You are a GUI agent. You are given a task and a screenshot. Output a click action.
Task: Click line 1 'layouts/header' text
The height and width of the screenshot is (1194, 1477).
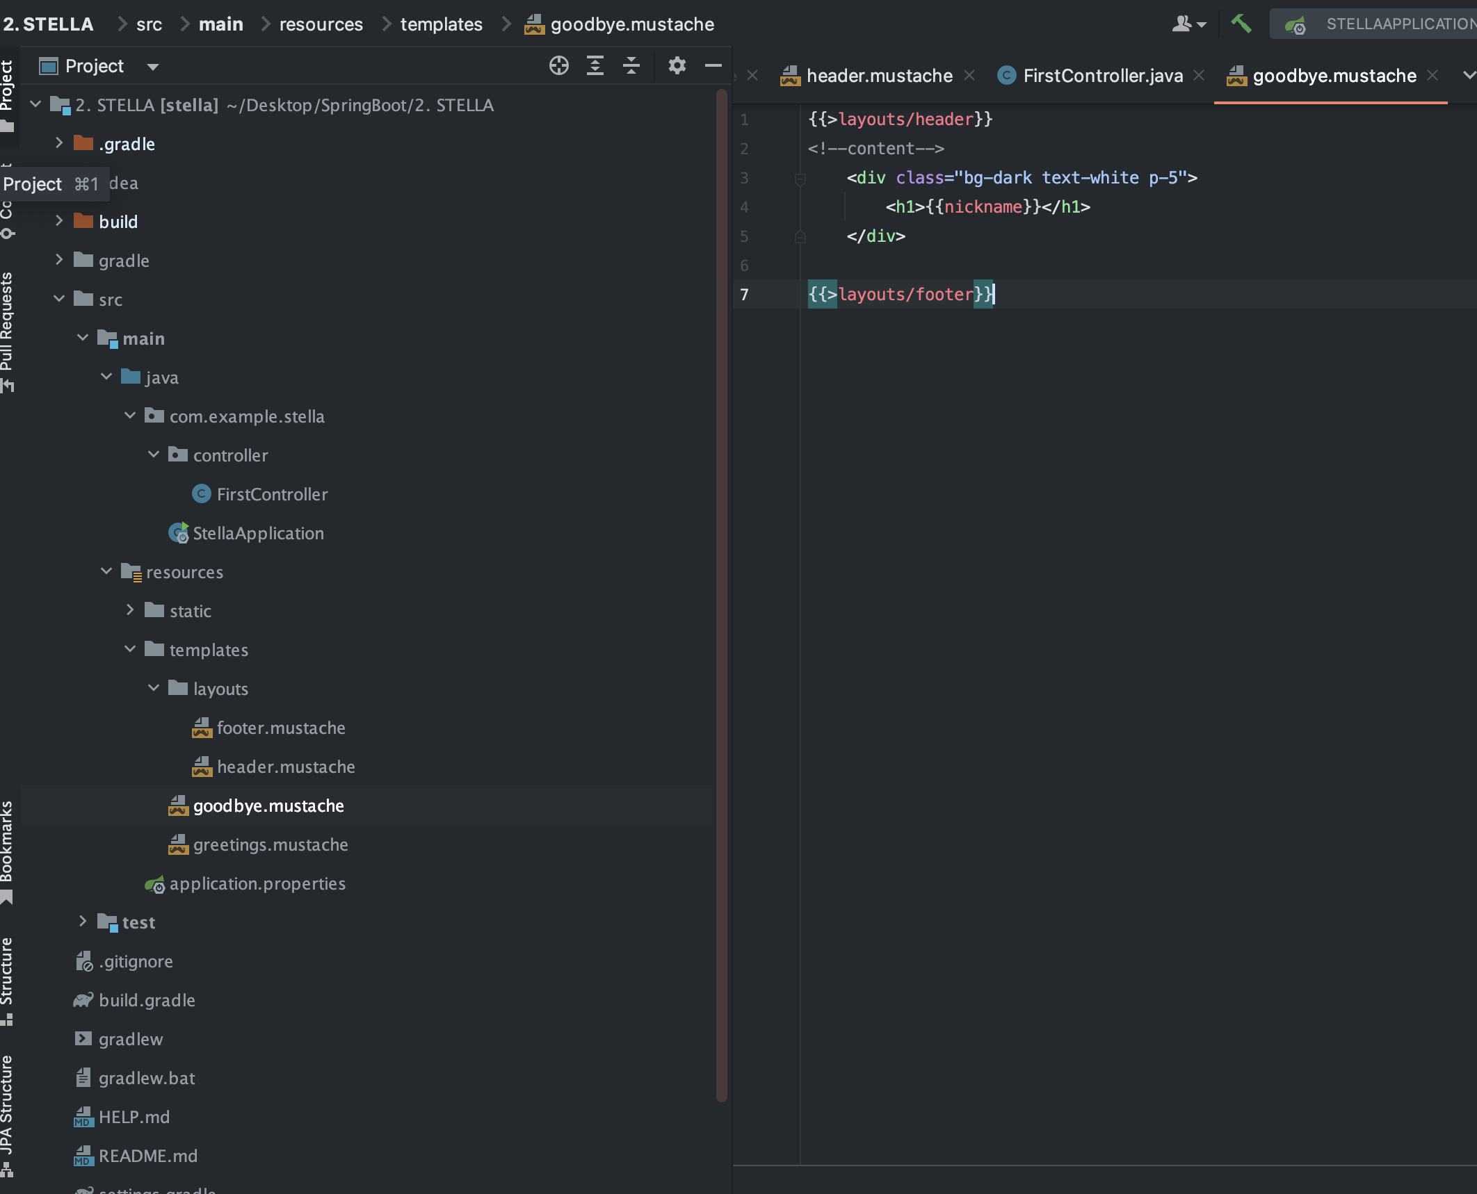tap(906, 120)
